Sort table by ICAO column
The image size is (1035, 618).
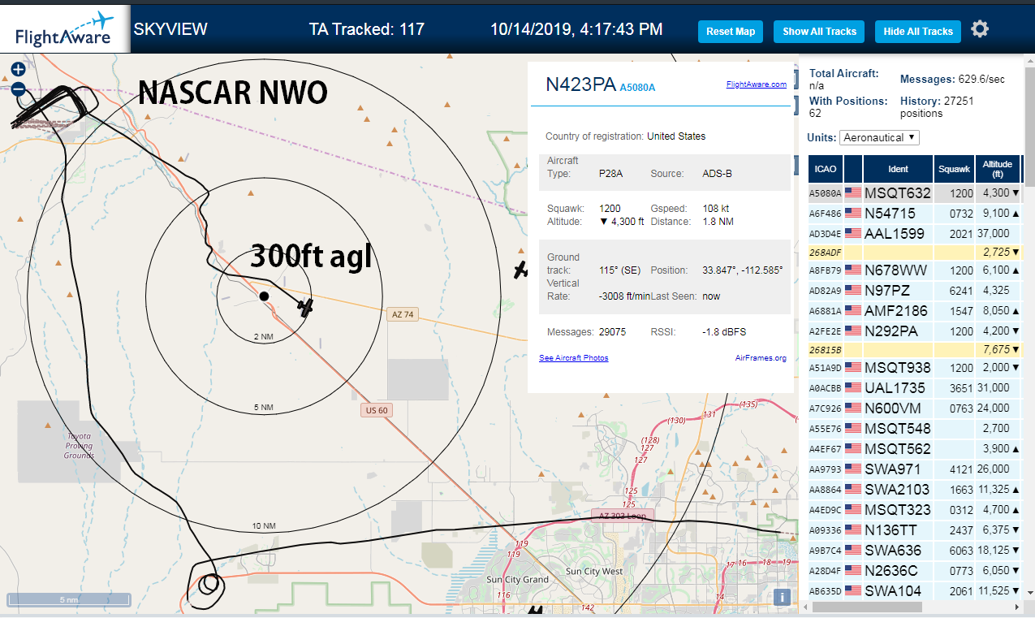tap(825, 169)
